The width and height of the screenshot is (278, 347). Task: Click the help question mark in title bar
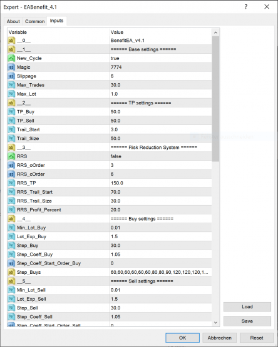(246, 7)
